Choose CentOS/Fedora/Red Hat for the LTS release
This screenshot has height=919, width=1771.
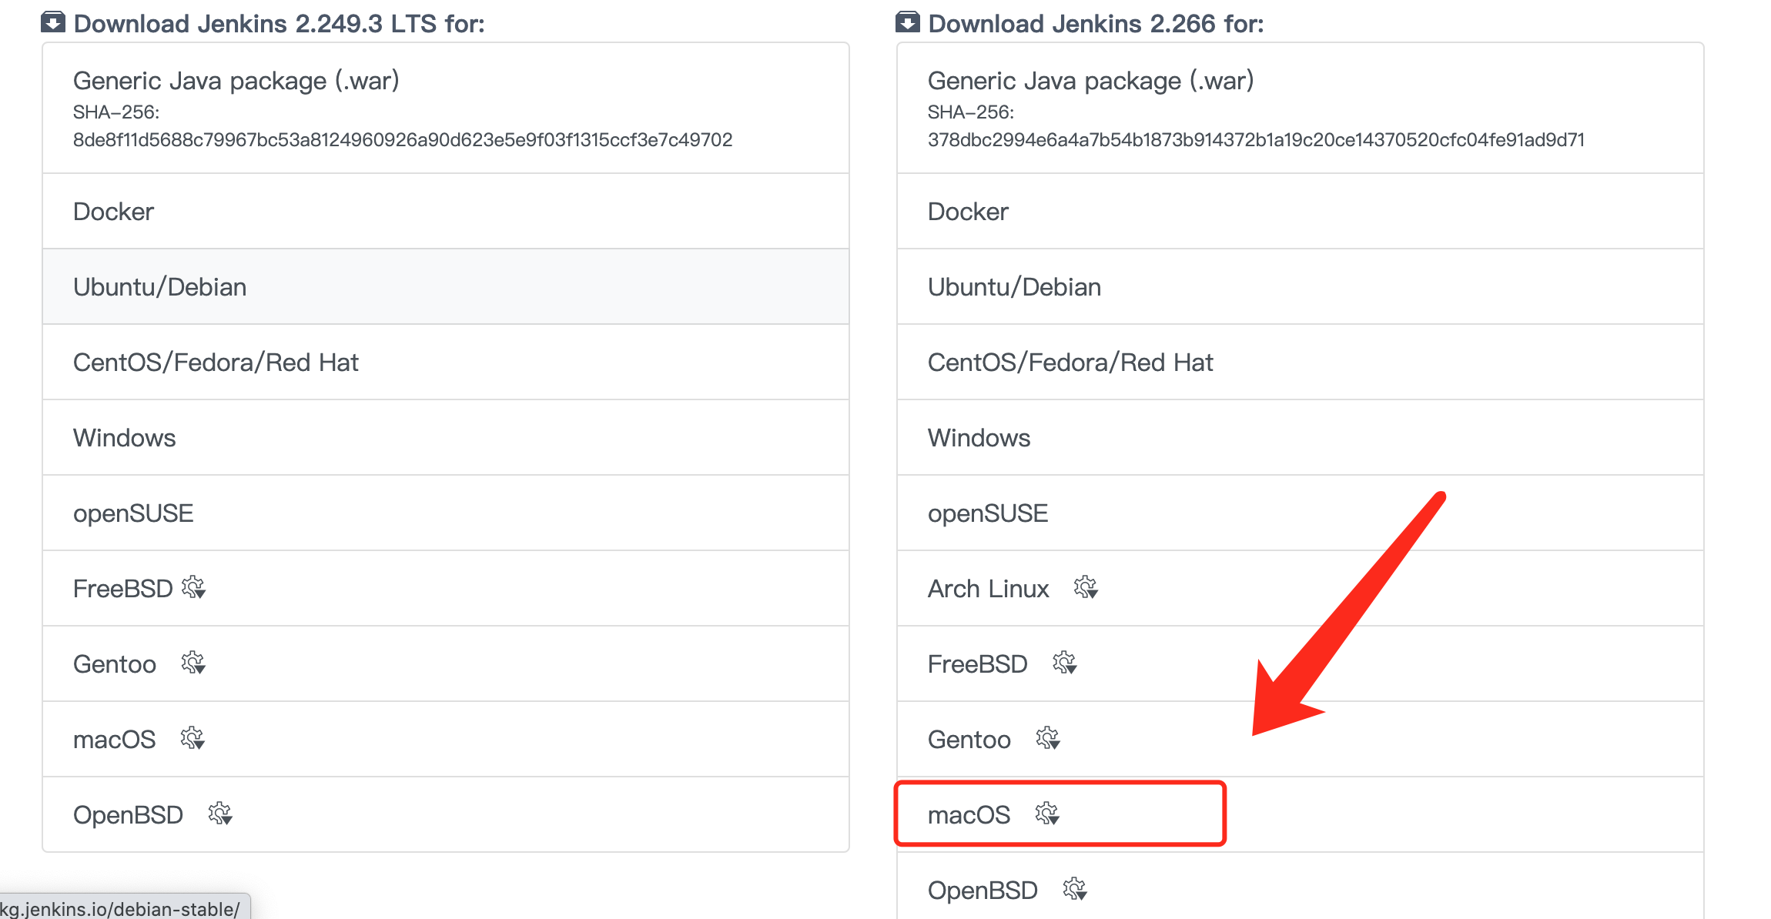click(x=446, y=363)
